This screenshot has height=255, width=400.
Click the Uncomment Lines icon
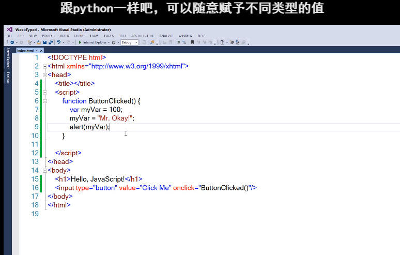tap(184, 42)
